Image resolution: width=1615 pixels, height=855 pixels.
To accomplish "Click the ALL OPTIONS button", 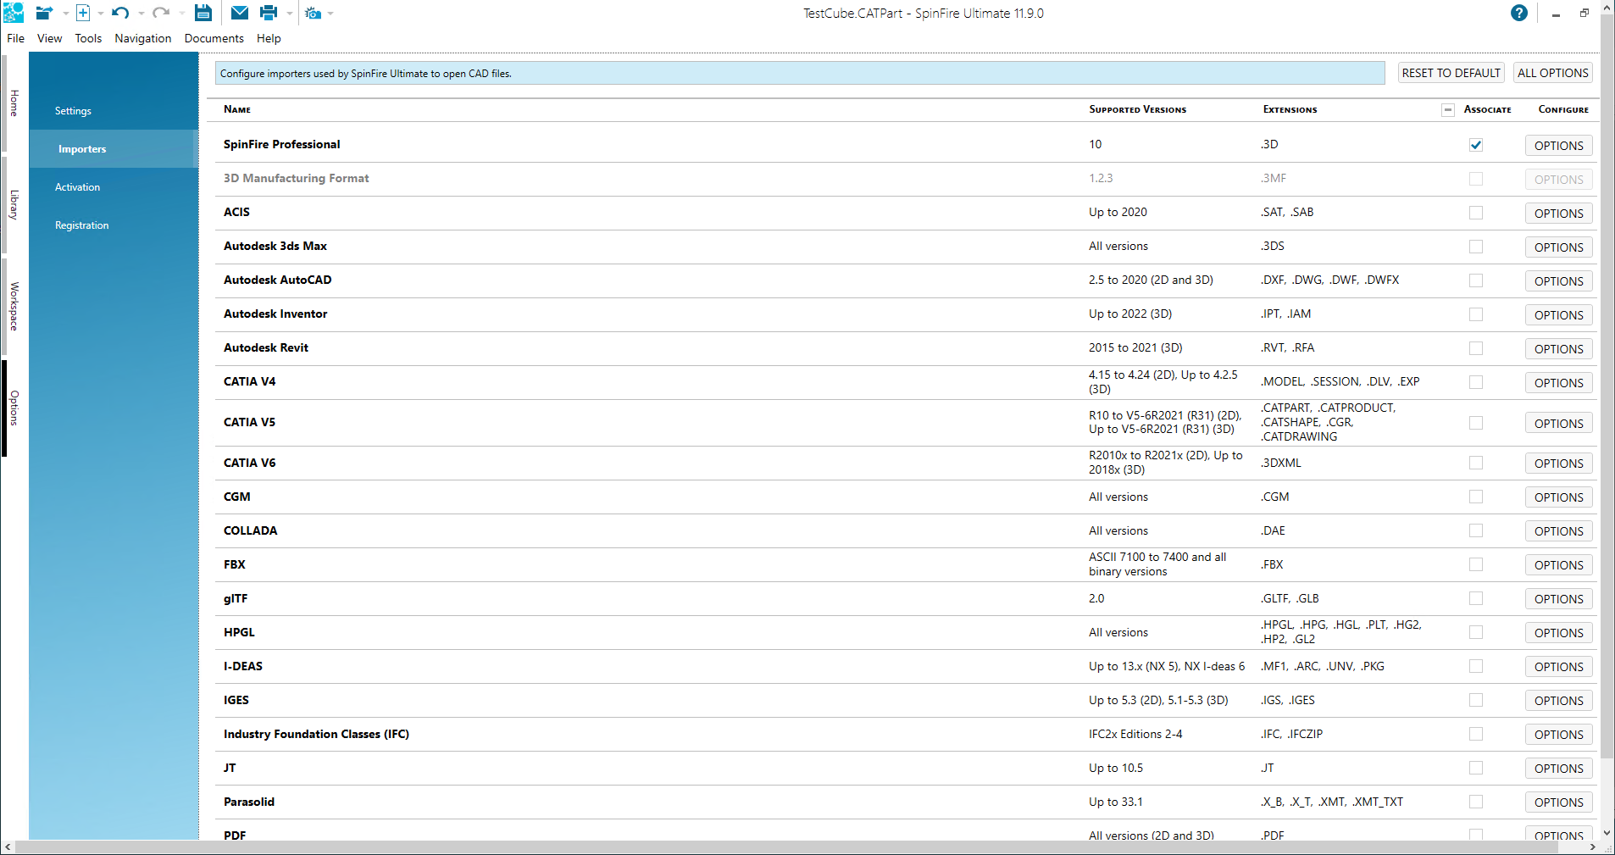I will (x=1552, y=73).
